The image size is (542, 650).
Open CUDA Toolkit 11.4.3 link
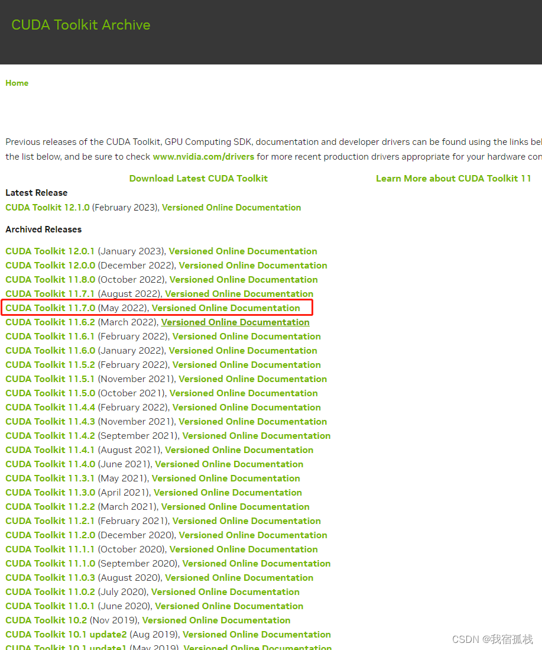pos(50,422)
